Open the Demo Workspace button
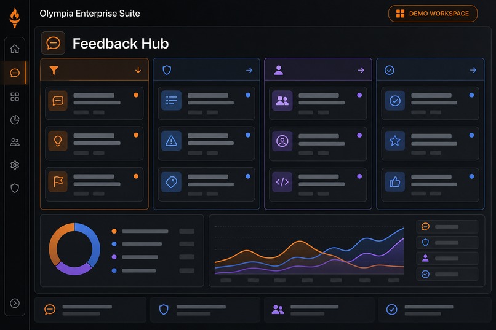496x330 pixels. coord(433,14)
